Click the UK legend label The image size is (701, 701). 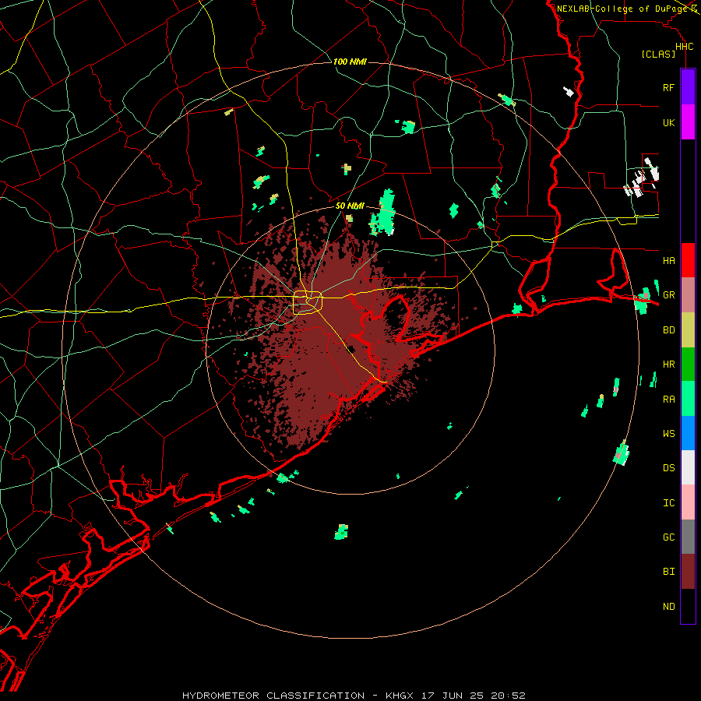pos(668,122)
